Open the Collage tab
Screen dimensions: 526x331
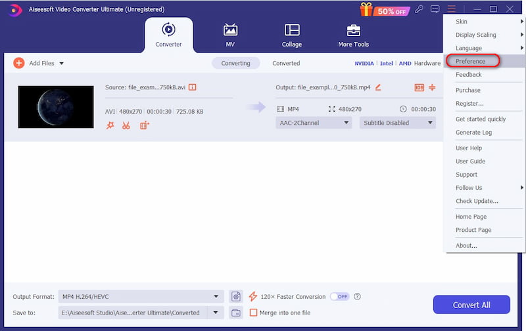292,35
